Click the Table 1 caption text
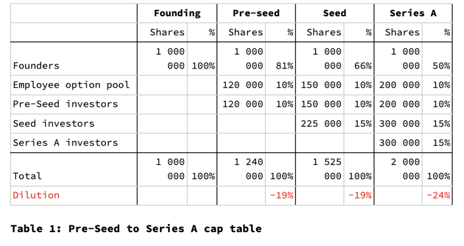 pyautogui.click(x=136, y=229)
